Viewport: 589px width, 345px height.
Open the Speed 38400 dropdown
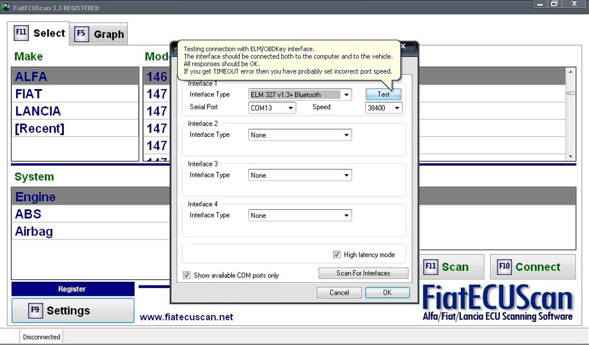[397, 108]
